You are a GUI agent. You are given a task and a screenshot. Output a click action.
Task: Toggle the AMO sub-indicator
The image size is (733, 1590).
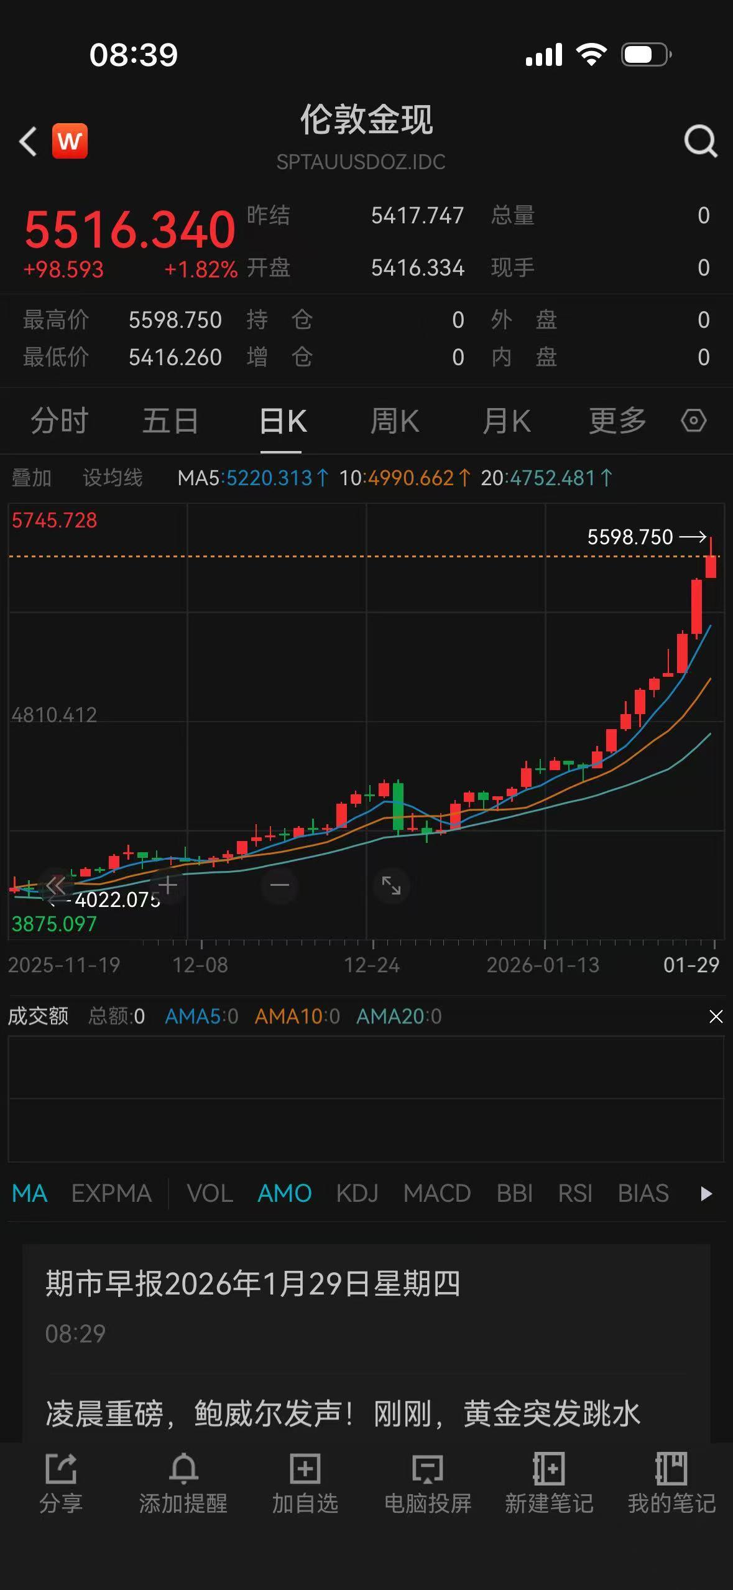click(284, 1193)
